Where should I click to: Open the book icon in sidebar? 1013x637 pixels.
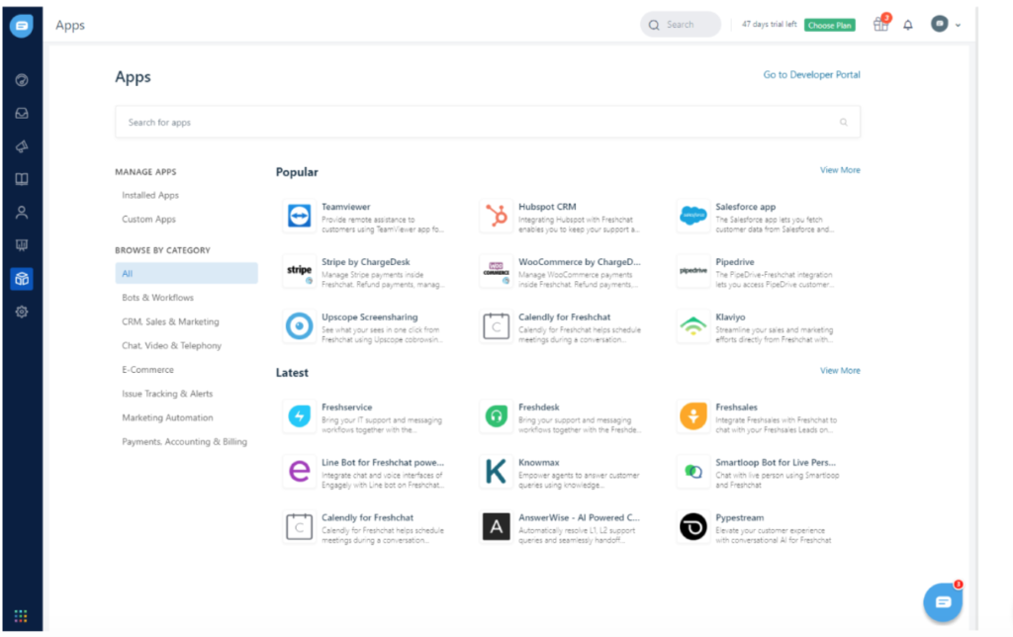(x=22, y=179)
